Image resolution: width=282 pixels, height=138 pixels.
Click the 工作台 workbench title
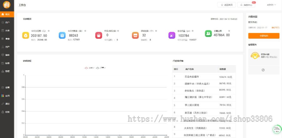coord(22,5)
